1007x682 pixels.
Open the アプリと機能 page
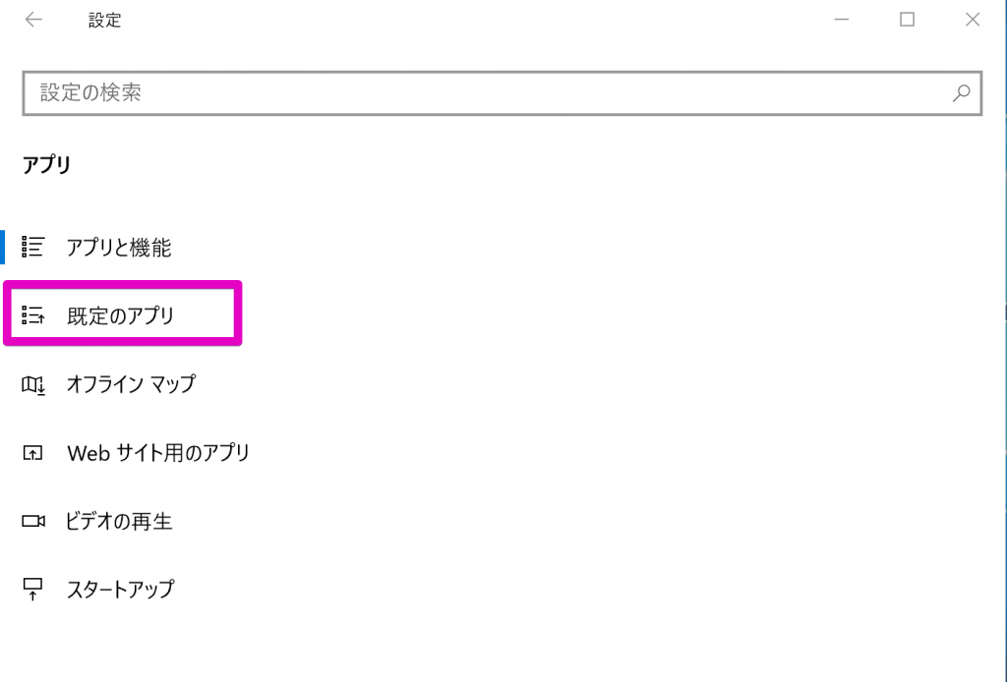click(x=119, y=247)
